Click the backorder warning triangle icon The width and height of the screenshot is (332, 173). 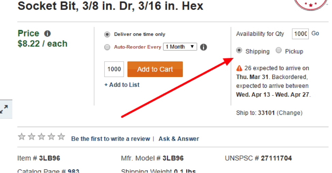click(239, 68)
